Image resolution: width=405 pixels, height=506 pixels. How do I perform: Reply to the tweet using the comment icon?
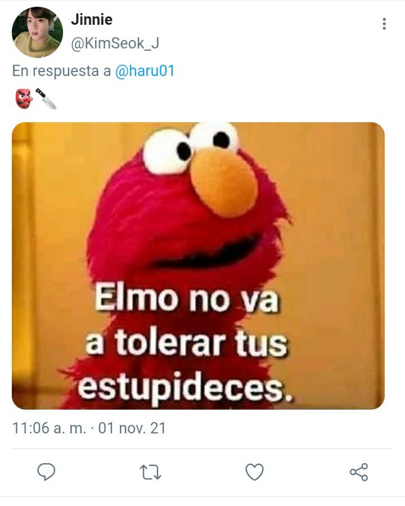point(47,472)
